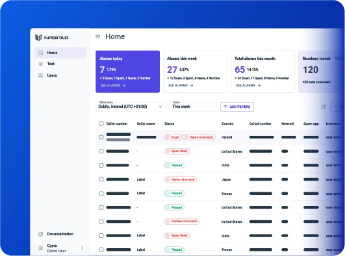Click the Japan country cell
This screenshot has height=256, width=345.
coord(226,179)
